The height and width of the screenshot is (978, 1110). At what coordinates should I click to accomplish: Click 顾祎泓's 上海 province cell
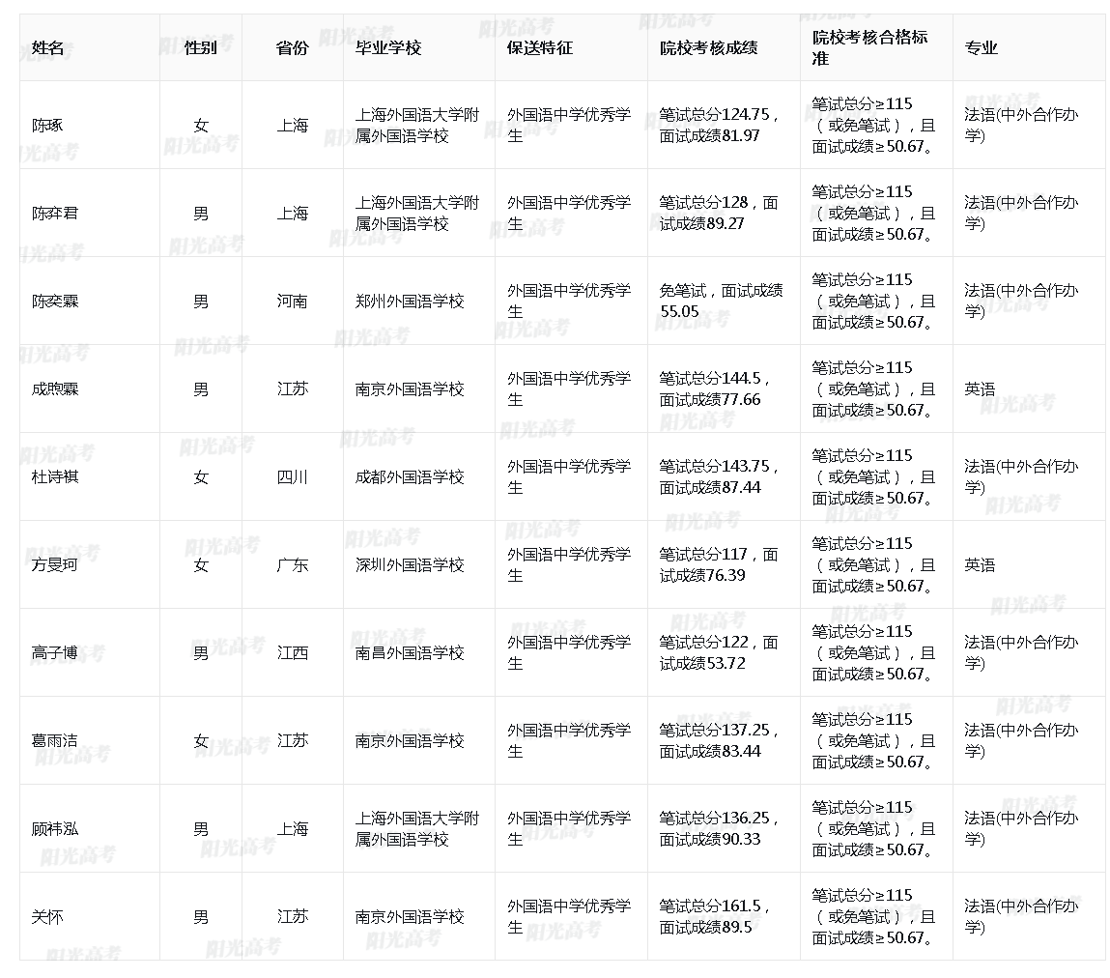click(x=292, y=828)
